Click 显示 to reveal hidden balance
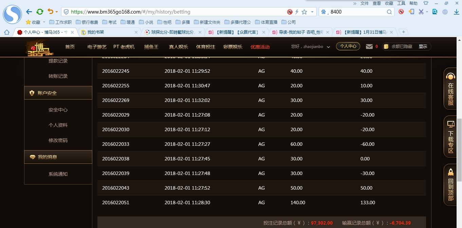This screenshot has height=228, width=462. point(423,47)
